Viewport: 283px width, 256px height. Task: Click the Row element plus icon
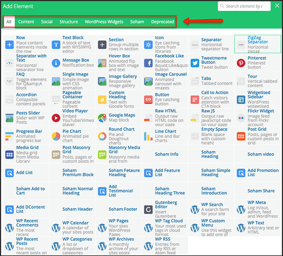click(9, 45)
